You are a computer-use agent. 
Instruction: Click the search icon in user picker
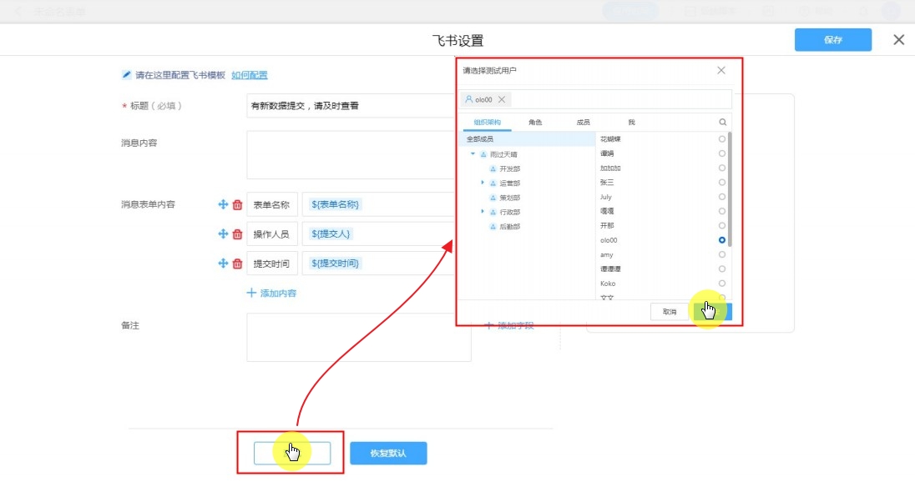pyautogui.click(x=723, y=122)
